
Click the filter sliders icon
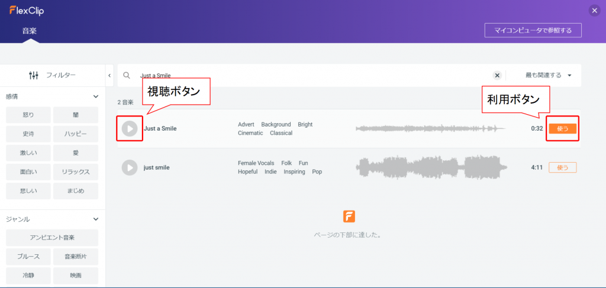[x=34, y=75]
